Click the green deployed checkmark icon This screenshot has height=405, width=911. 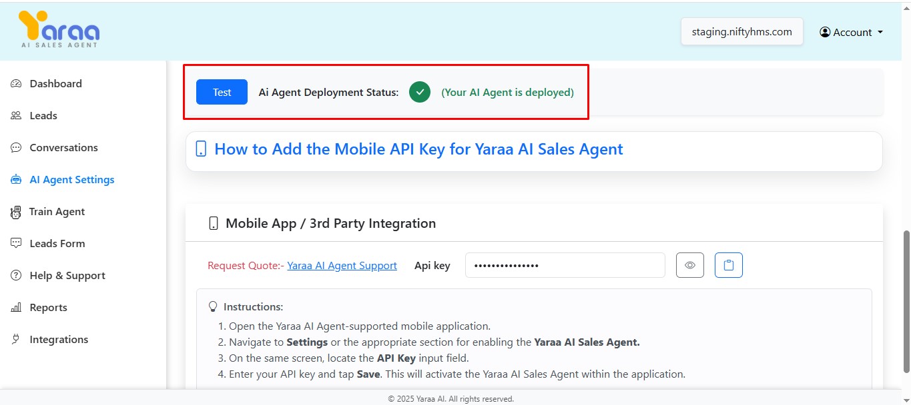pyautogui.click(x=420, y=92)
